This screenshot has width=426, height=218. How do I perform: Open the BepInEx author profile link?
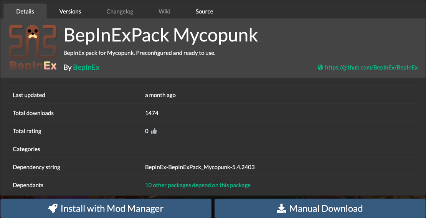tap(86, 68)
